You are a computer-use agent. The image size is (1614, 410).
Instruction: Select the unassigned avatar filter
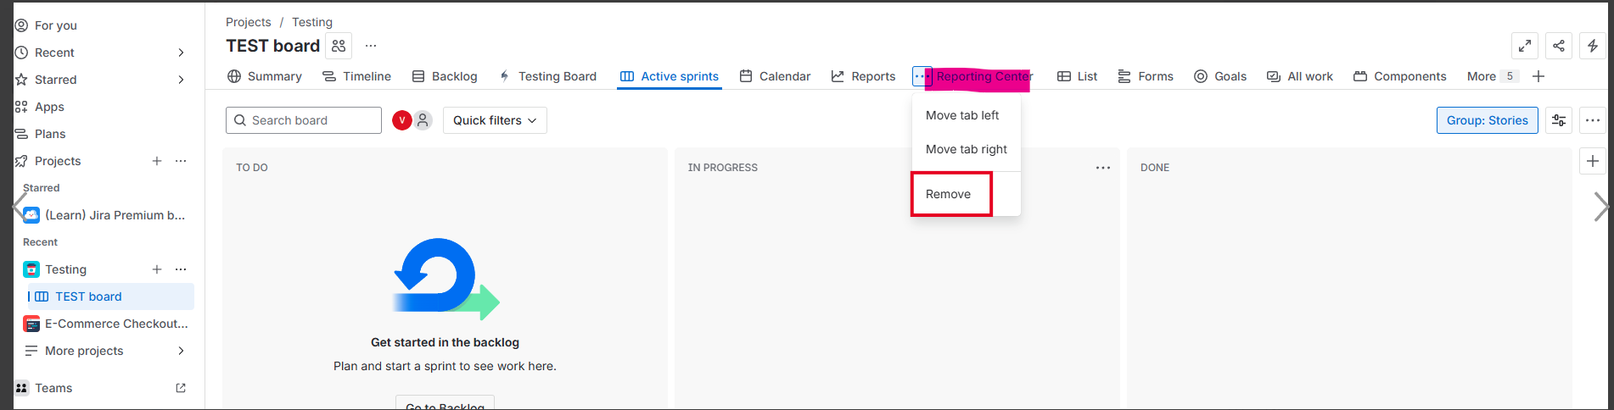423,120
